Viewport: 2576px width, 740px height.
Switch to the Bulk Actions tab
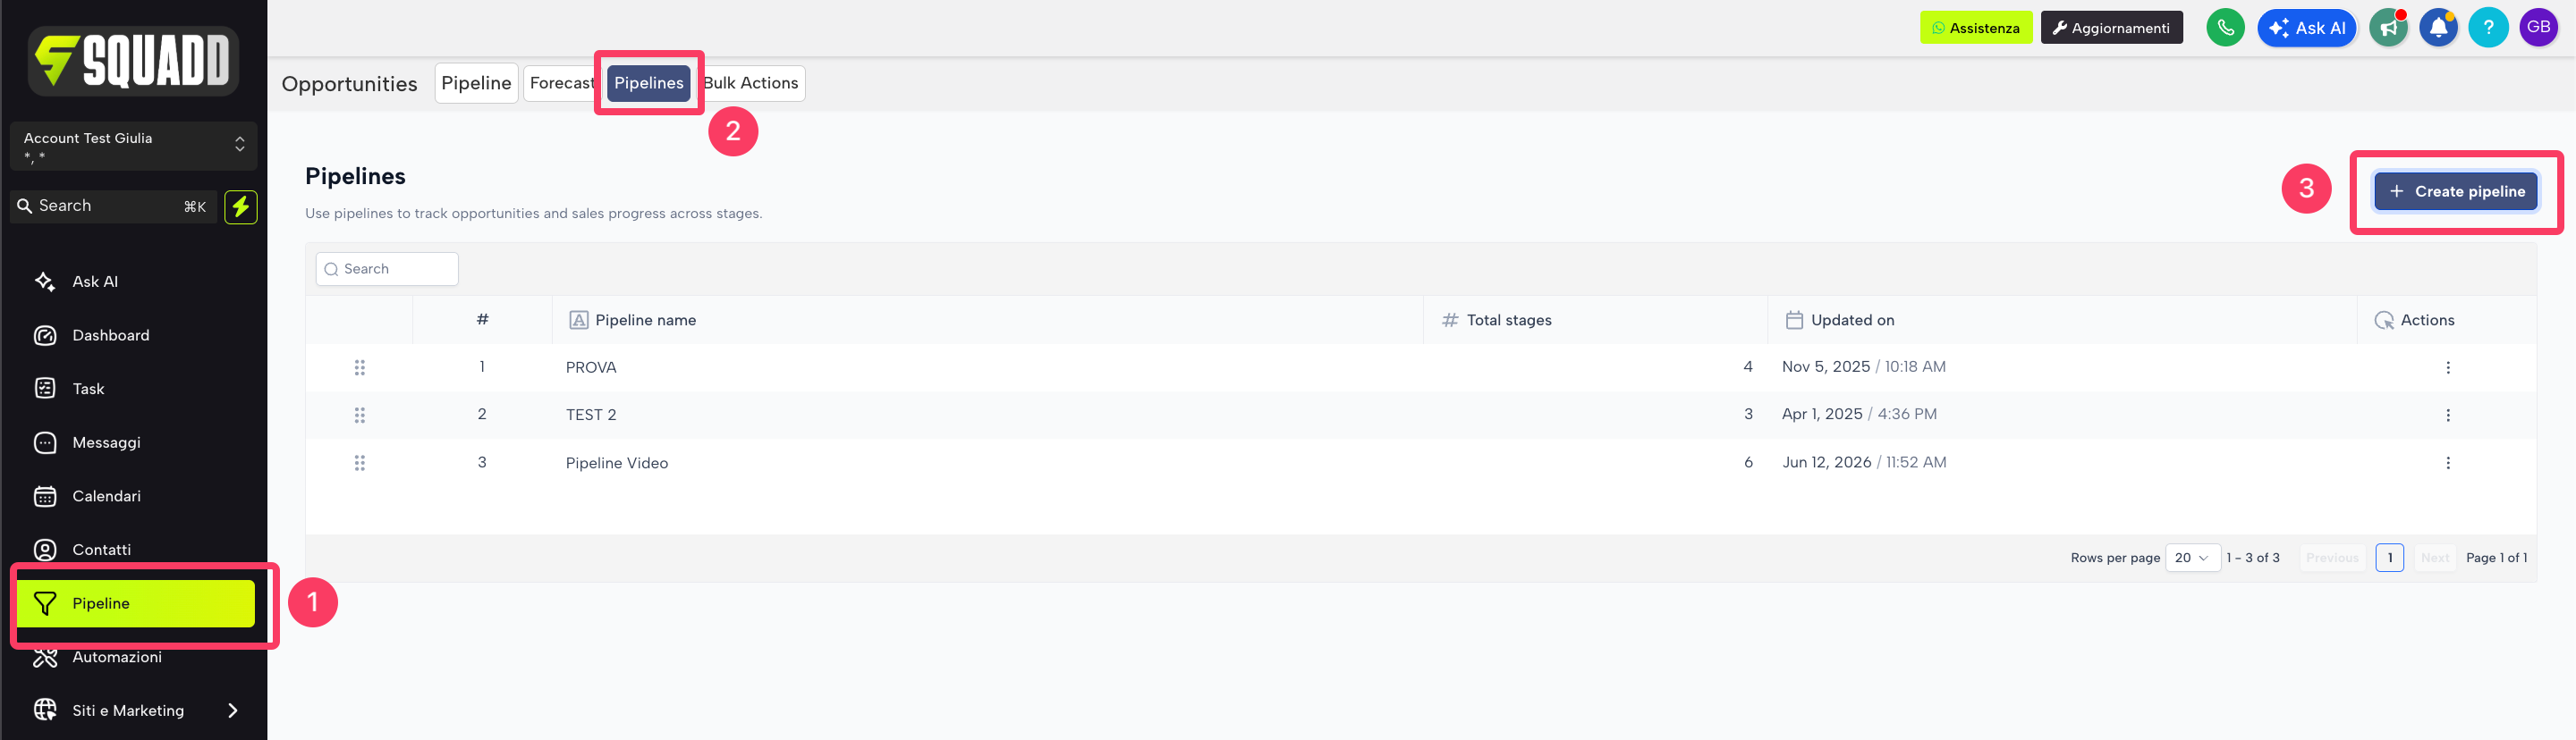[751, 83]
